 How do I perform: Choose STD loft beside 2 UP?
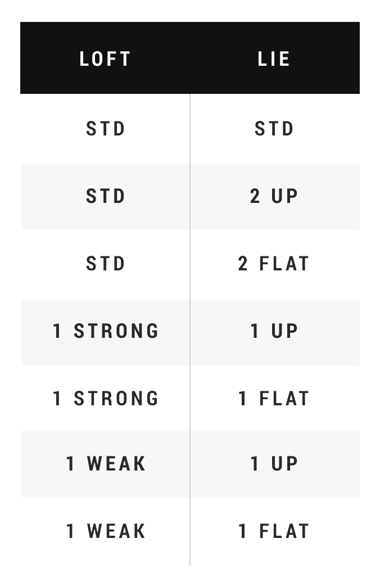click(x=106, y=196)
